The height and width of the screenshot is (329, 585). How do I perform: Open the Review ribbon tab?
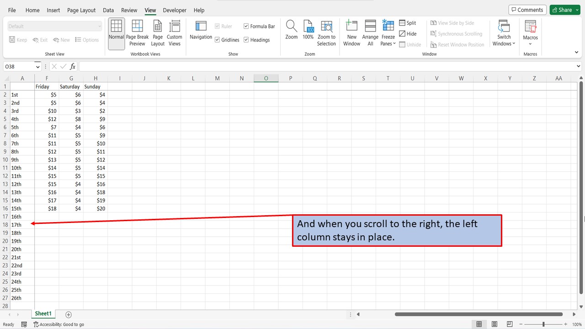129,10
